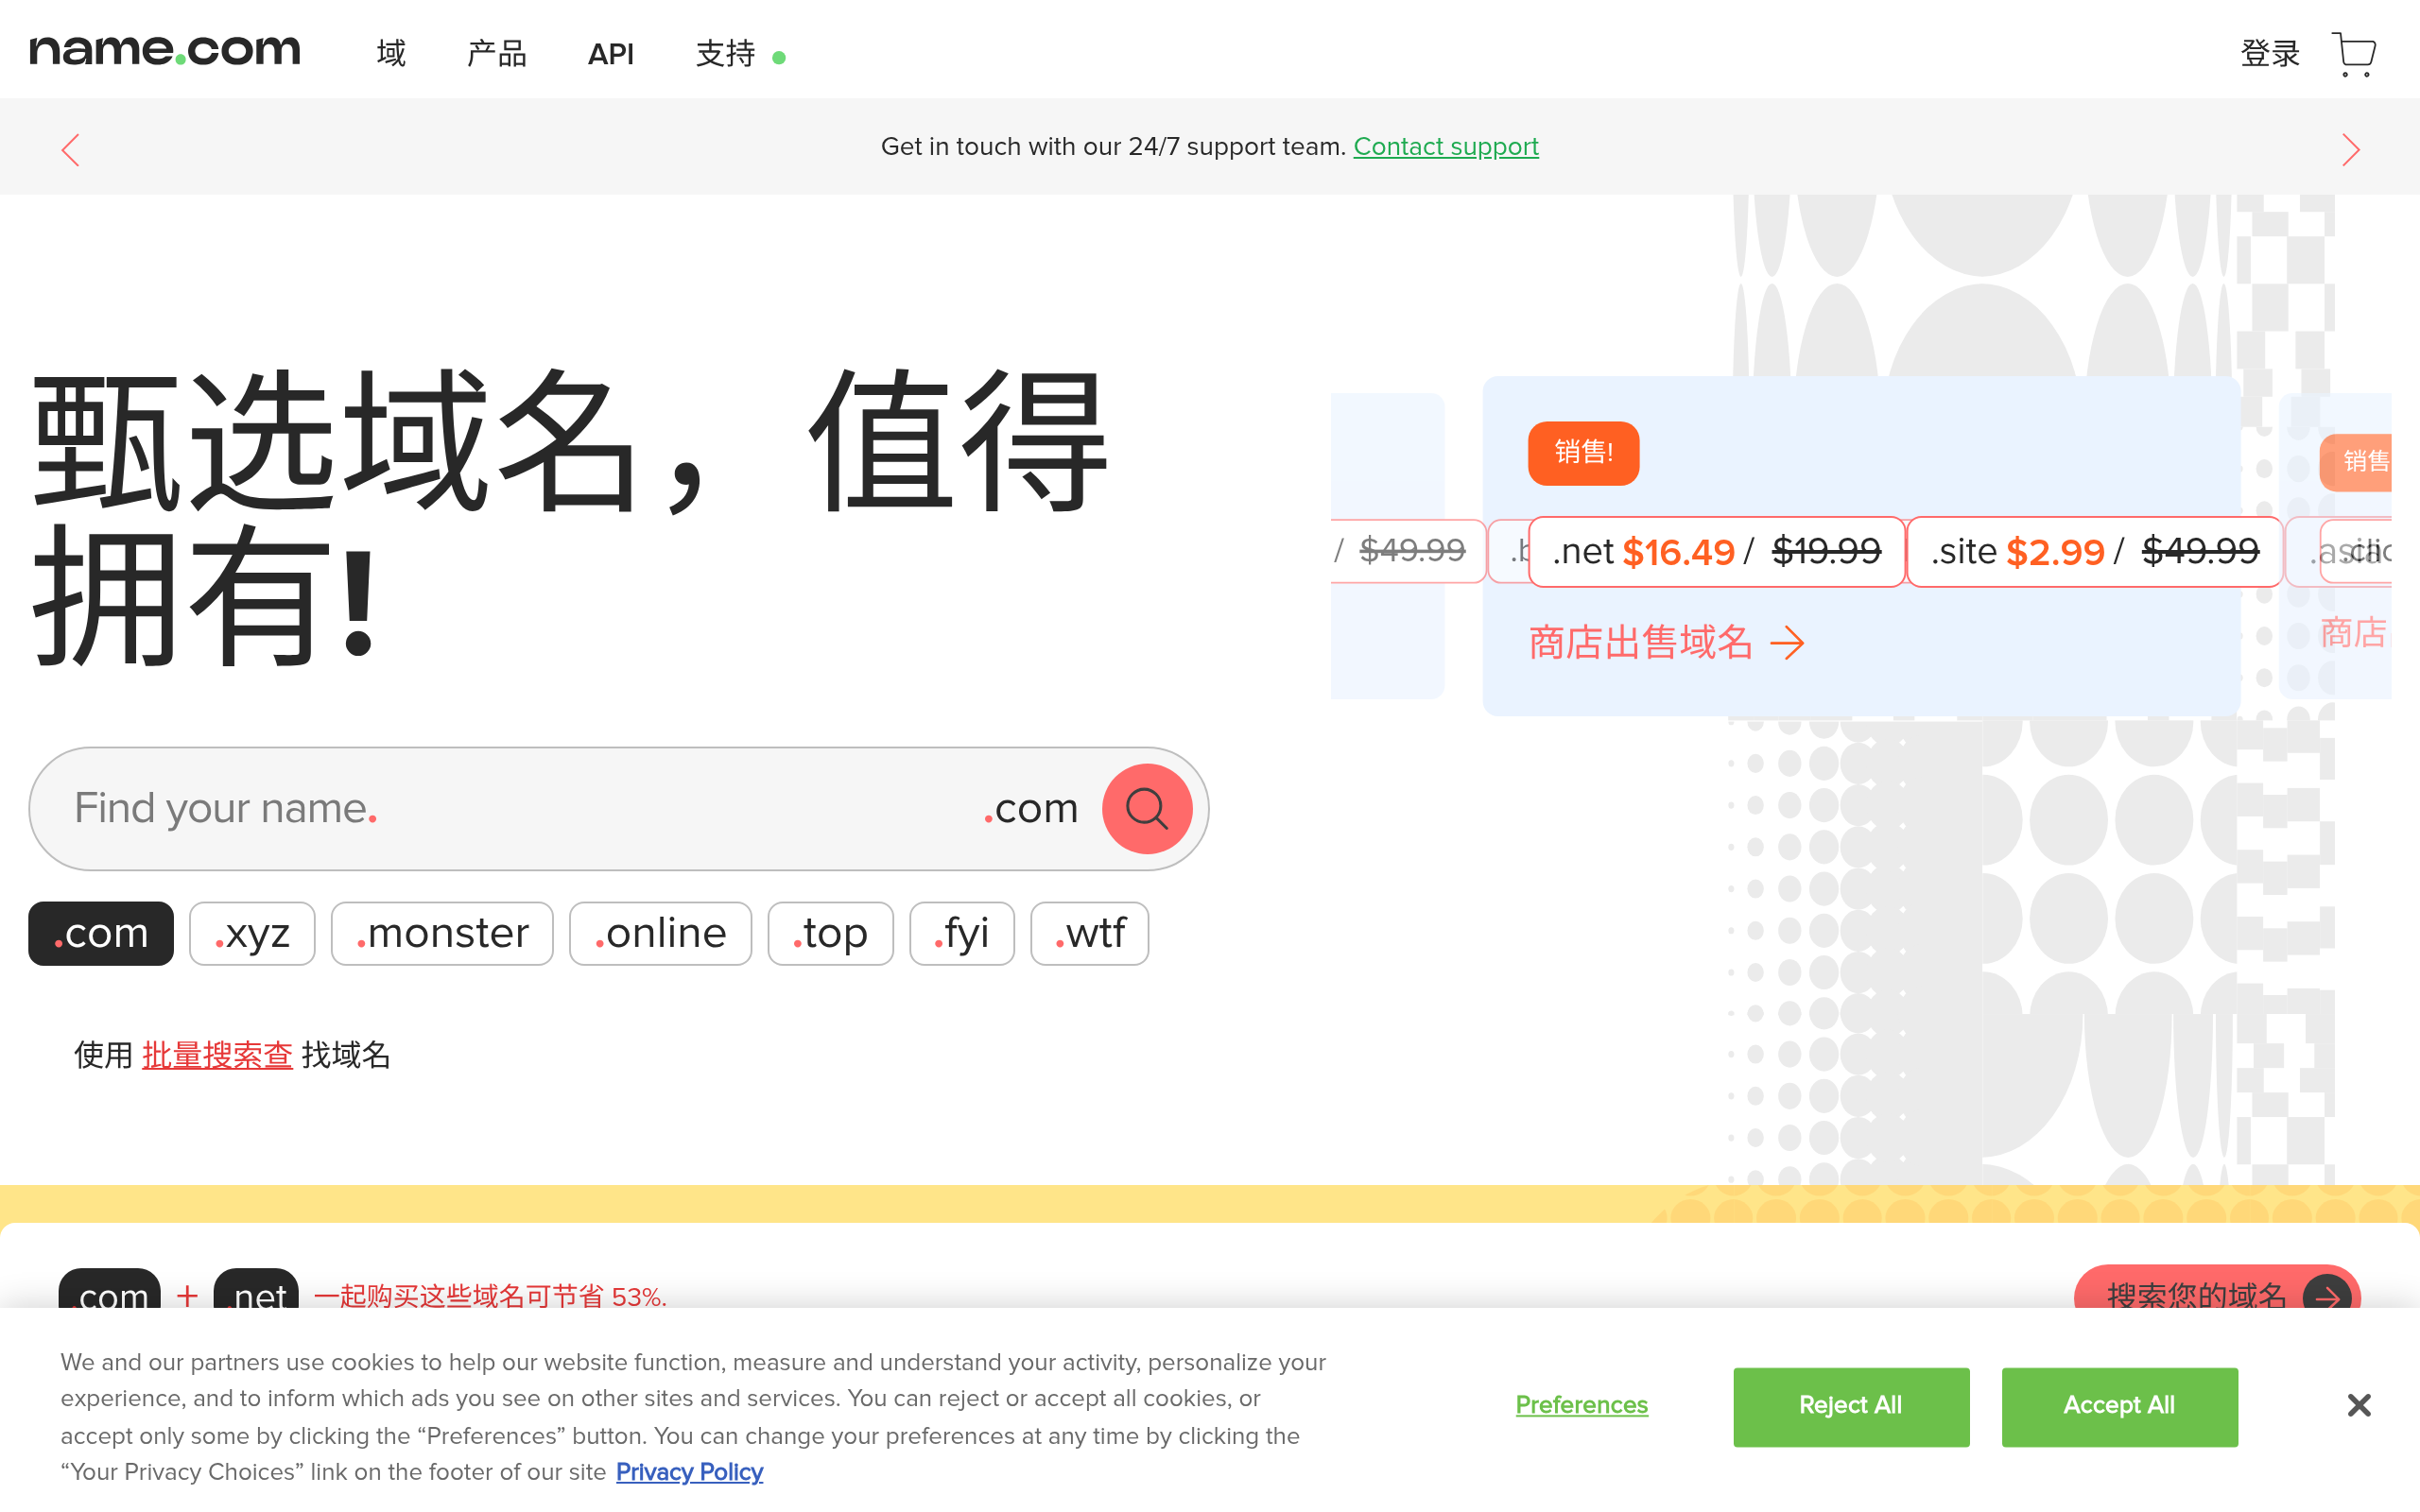Close the cookie banner with X
Screen dimensions: 2420x1512
2359,1405
